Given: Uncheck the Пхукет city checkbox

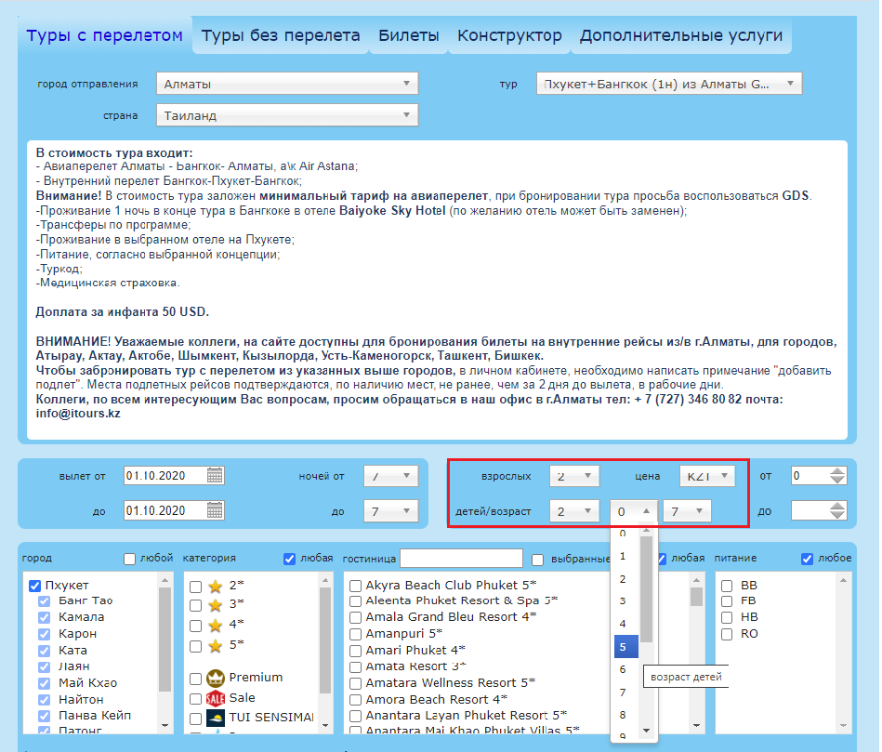Looking at the screenshot, I should coord(35,586).
